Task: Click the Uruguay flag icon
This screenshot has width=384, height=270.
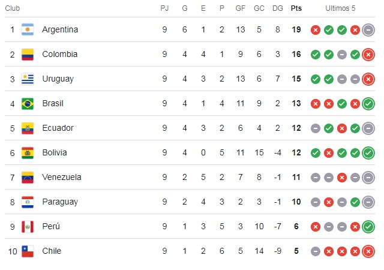Action: pos(28,79)
